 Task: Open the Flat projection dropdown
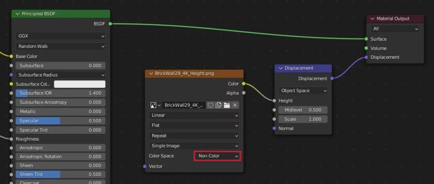pyautogui.click(x=194, y=126)
